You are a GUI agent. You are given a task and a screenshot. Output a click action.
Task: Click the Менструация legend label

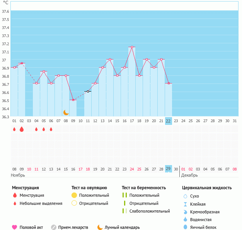pos(32,195)
